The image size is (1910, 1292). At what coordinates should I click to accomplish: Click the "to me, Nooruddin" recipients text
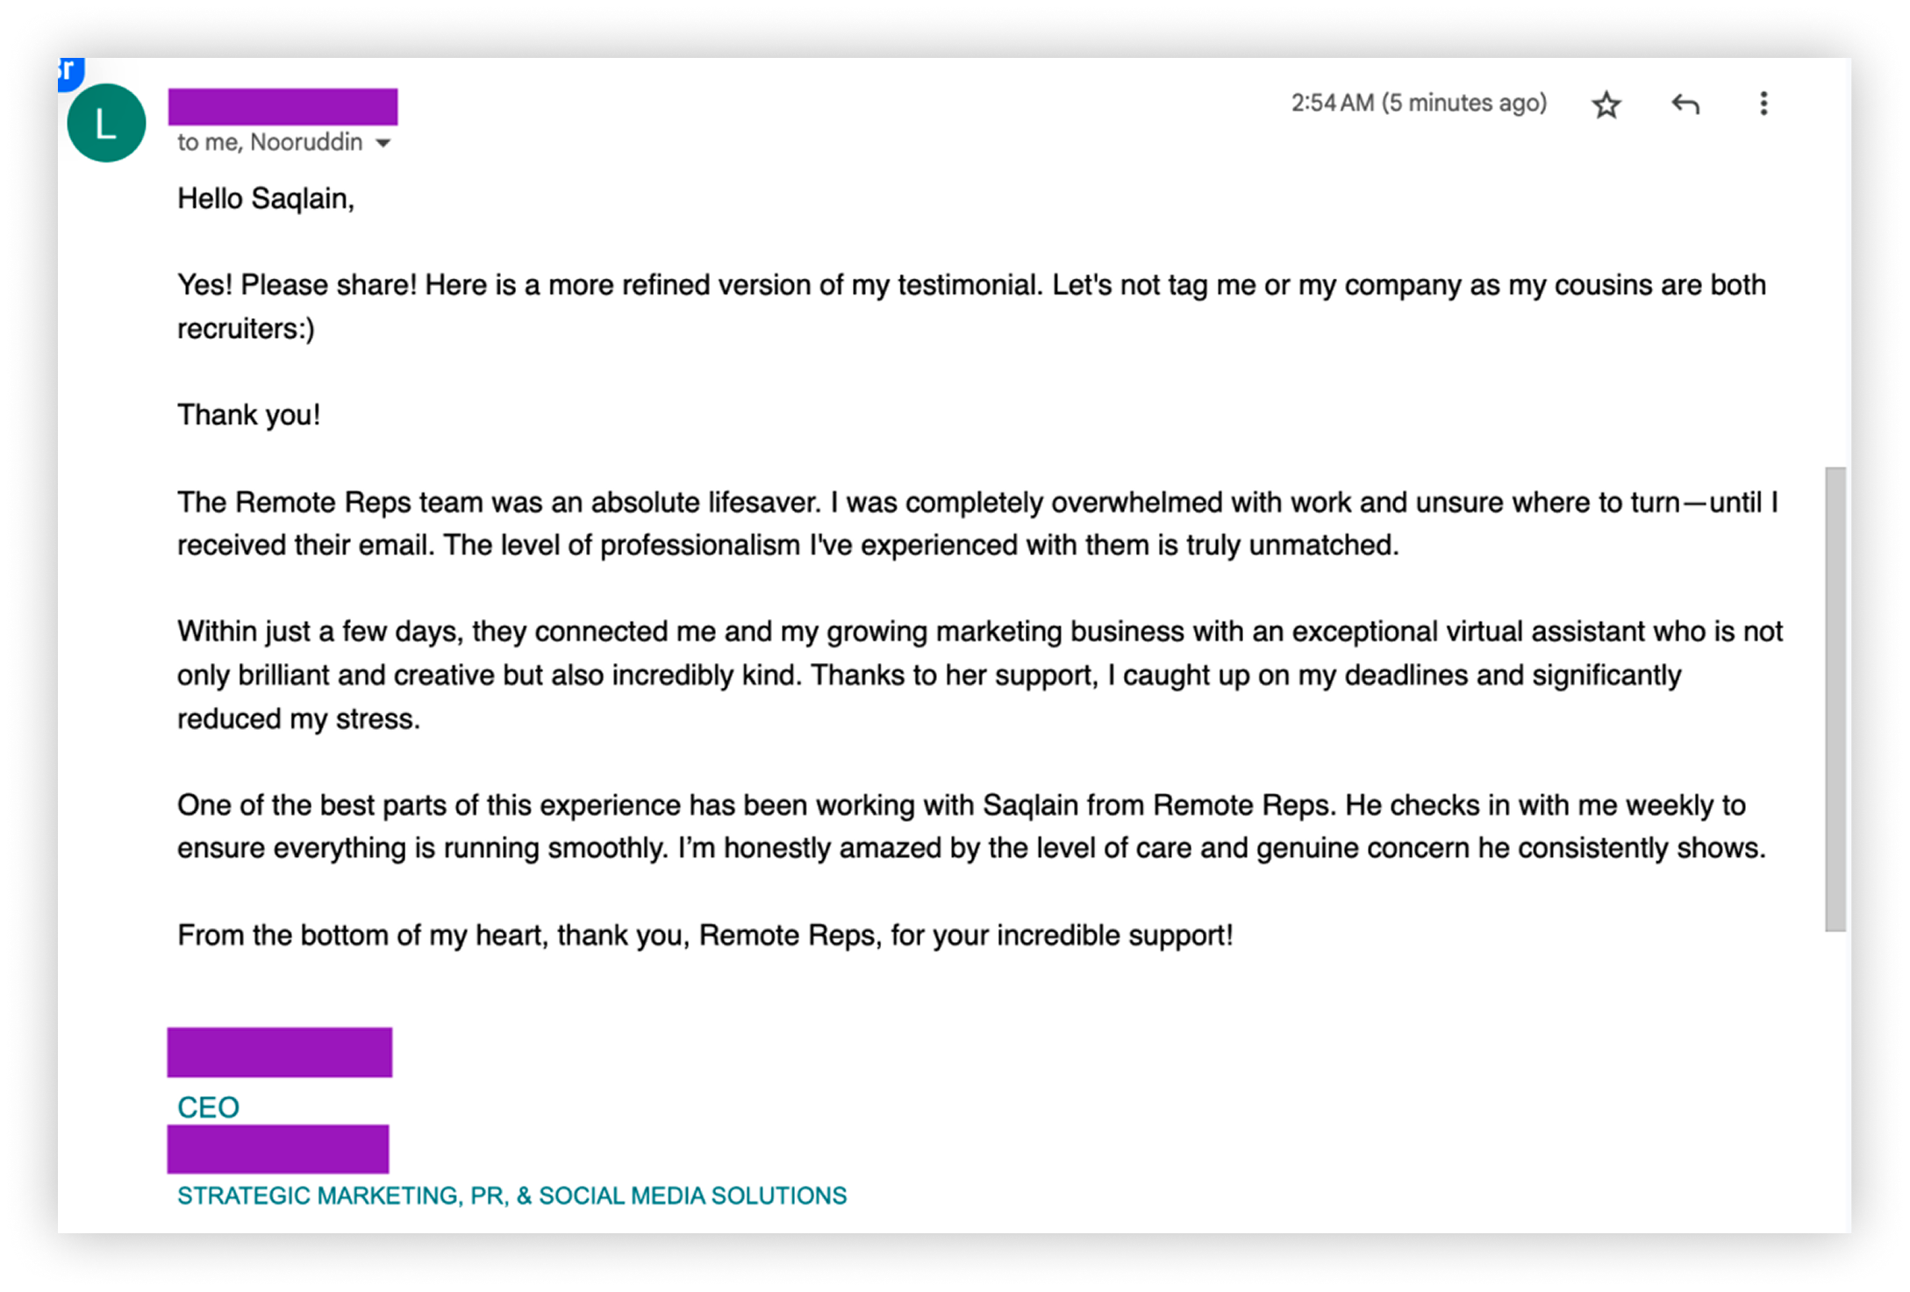[269, 143]
